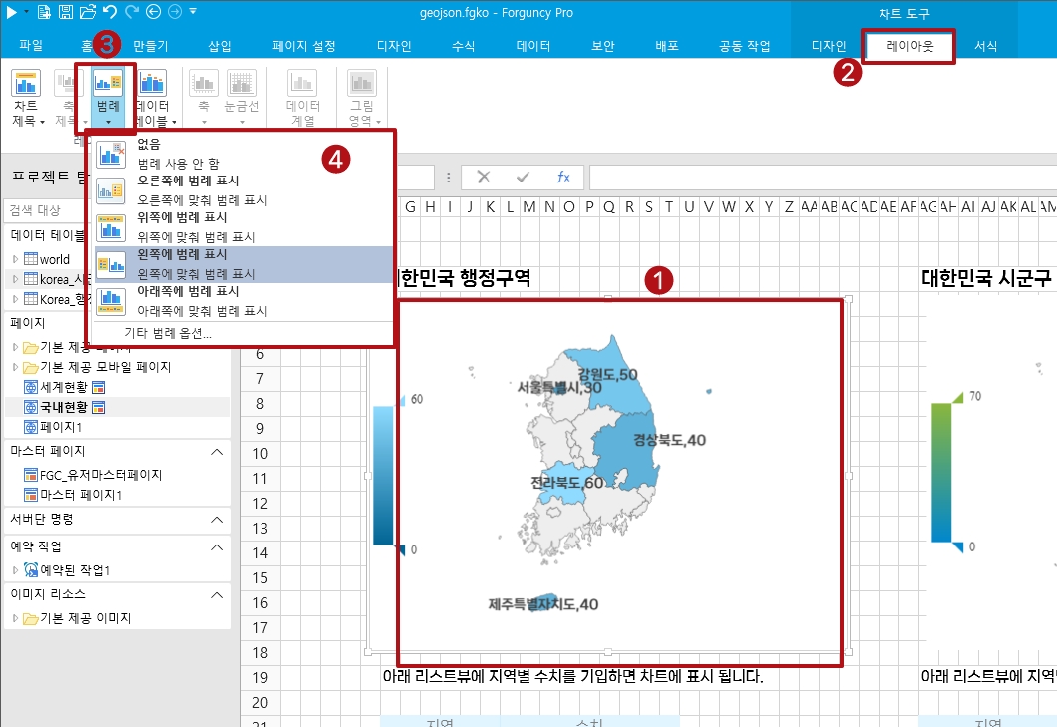
Task: Select 없음 legend option icon
Action: point(110,154)
